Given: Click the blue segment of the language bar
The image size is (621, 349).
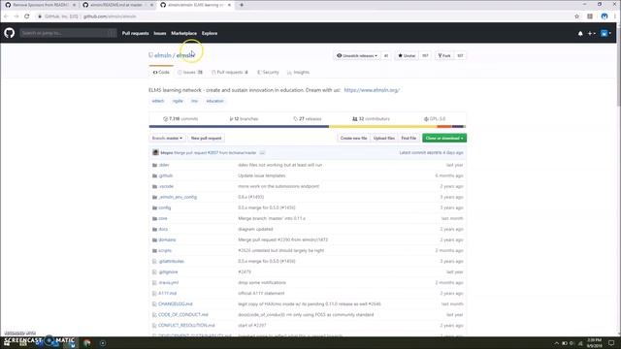Looking at the screenshot, I should point(239,127).
